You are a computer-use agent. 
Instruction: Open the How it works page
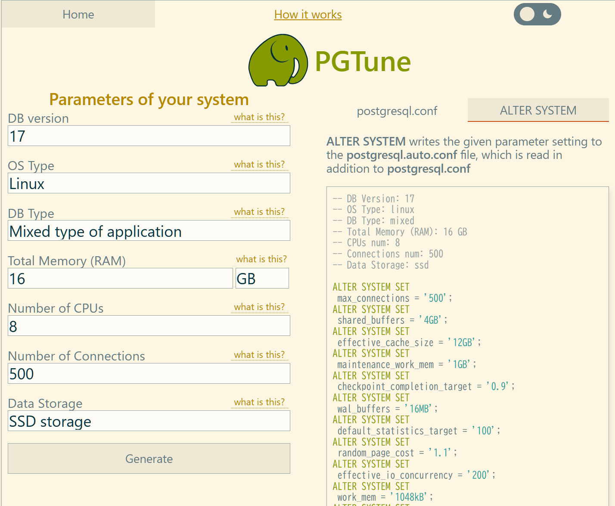[x=307, y=14]
